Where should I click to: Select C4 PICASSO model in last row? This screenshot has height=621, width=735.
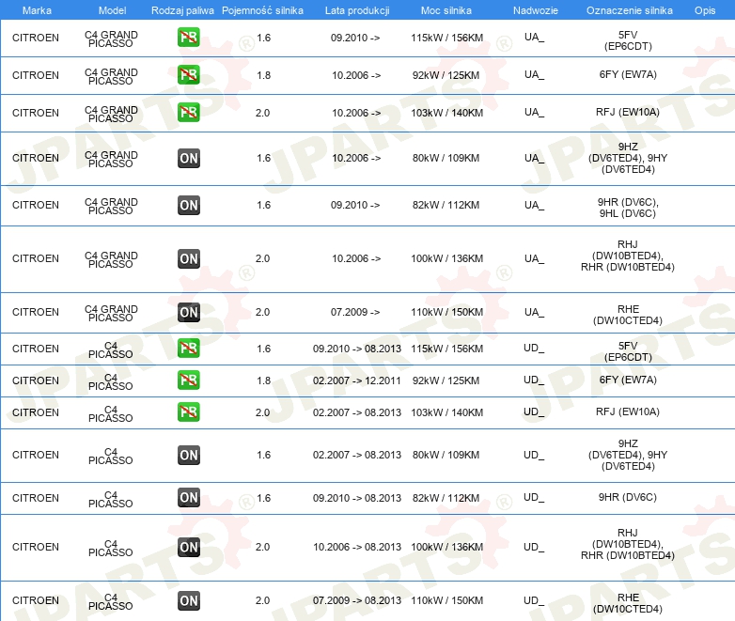pyautogui.click(x=111, y=602)
